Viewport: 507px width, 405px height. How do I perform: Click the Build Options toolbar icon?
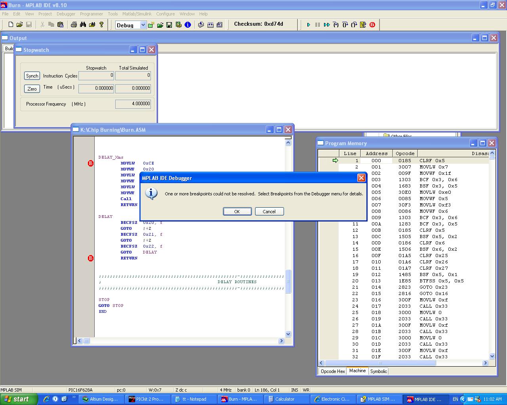click(x=179, y=25)
